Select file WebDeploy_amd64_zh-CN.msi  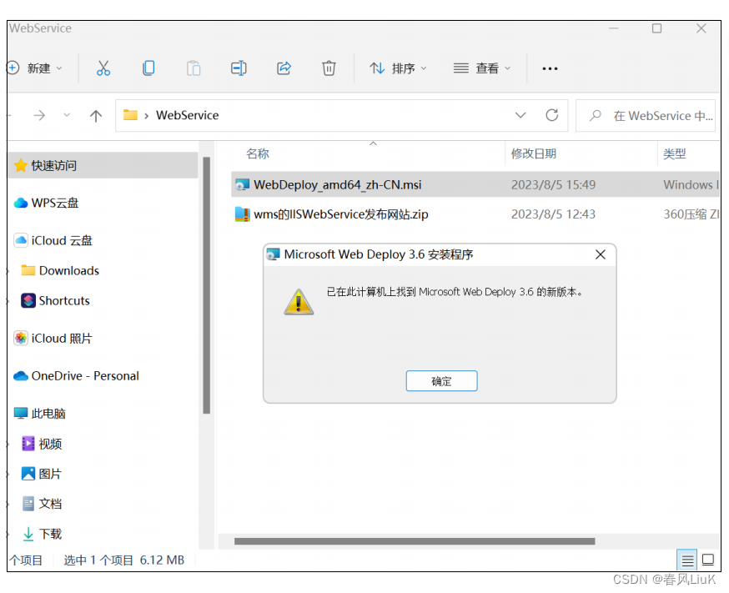(475, 185)
